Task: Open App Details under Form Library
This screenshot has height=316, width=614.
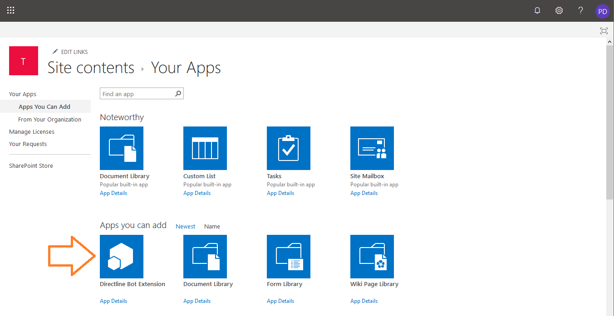Action: click(280, 301)
